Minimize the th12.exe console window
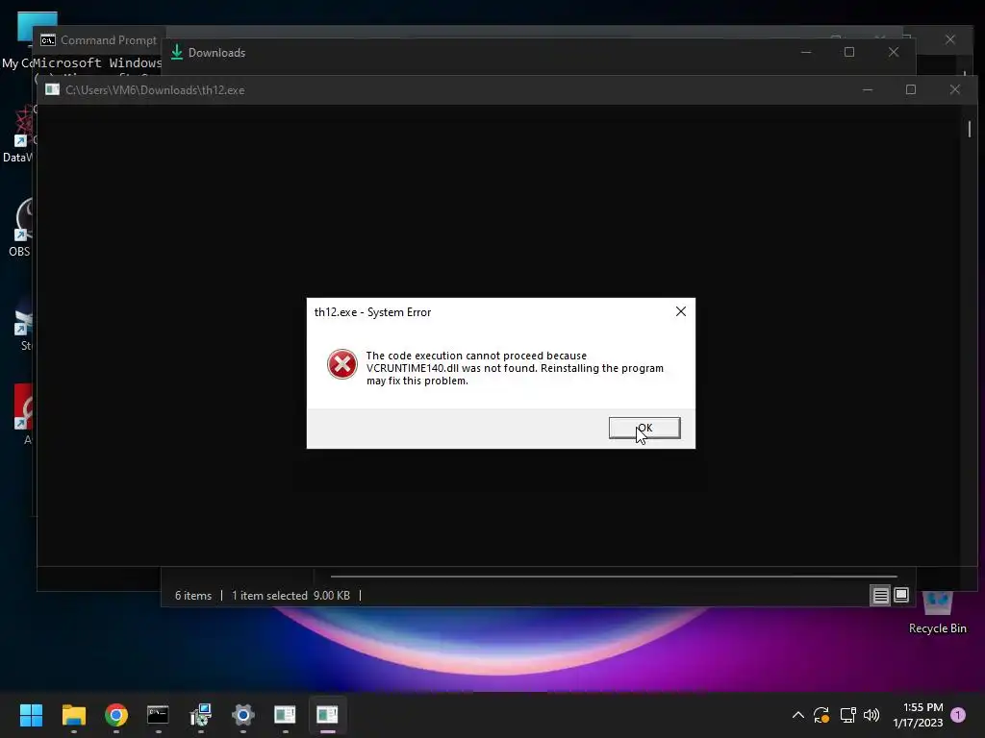This screenshot has height=738, width=985. pos(868,89)
